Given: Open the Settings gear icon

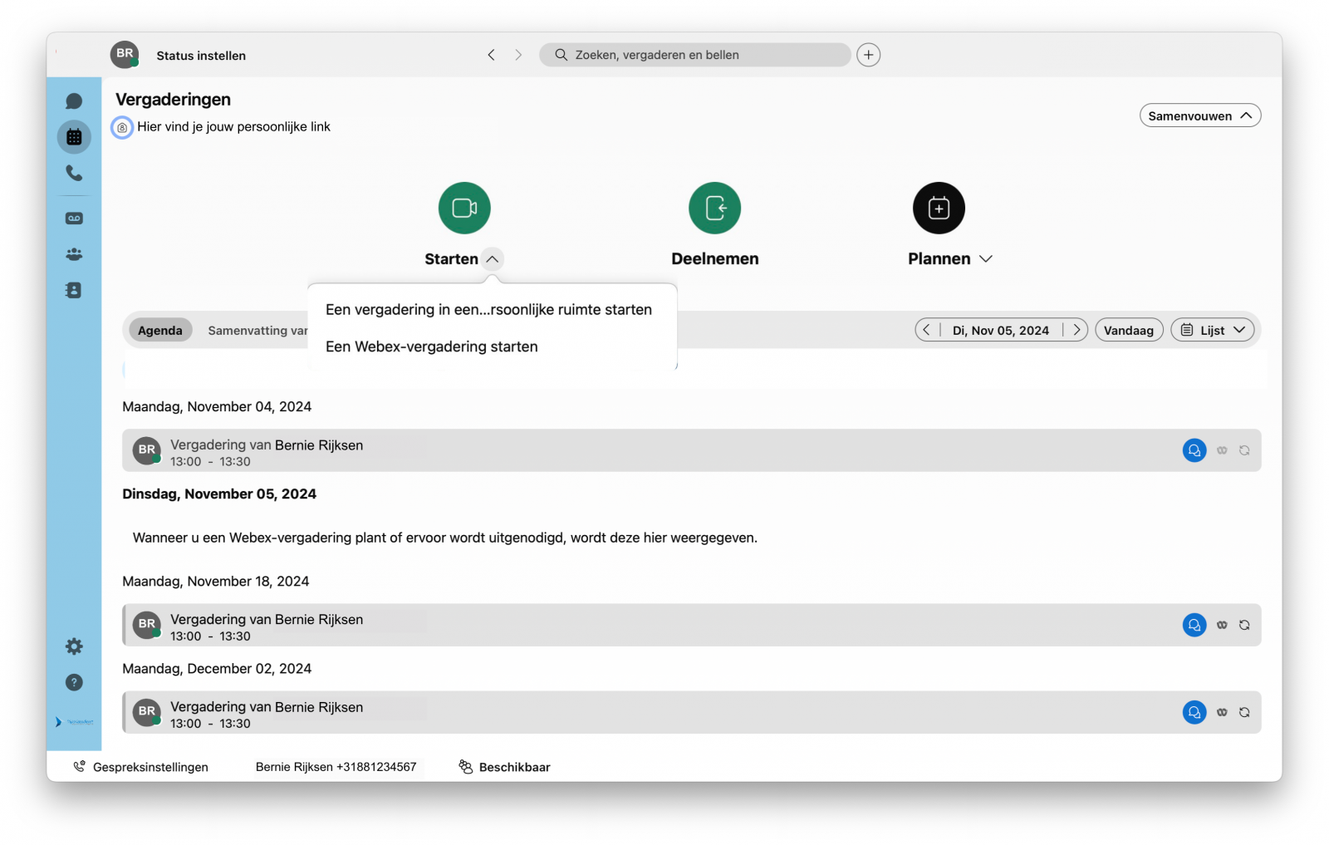Looking at the screenshot, I should pos(74,646).
